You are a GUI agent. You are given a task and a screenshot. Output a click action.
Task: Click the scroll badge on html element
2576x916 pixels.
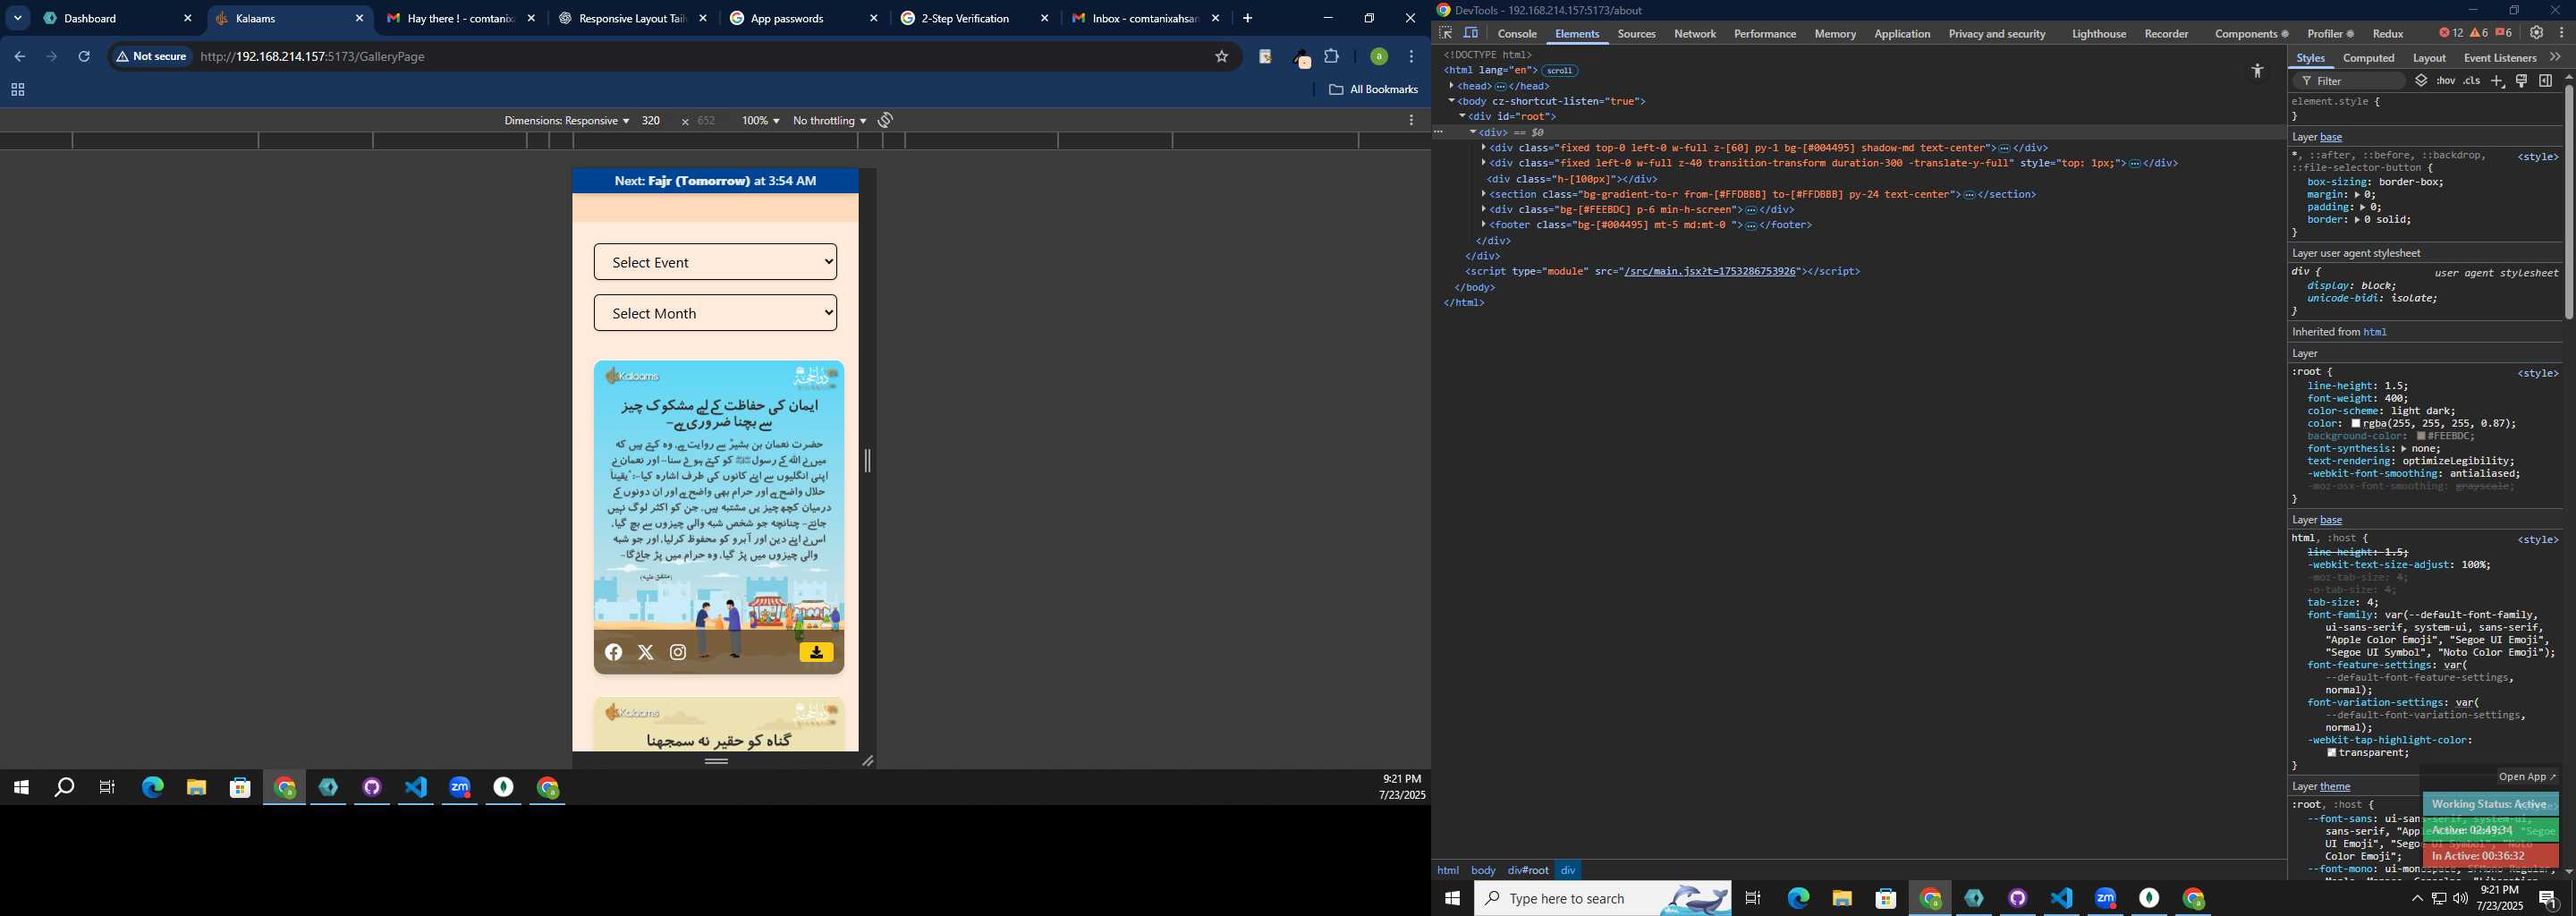tap(1559, 71)
